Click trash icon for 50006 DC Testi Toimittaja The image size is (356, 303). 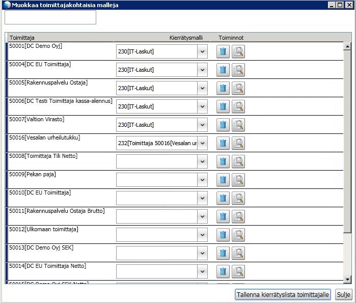click(223, 106)
